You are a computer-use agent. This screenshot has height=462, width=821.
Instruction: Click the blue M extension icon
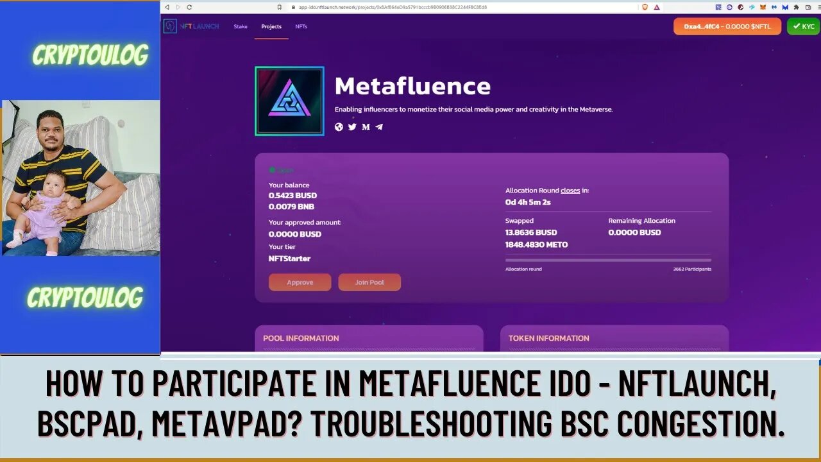785,7
